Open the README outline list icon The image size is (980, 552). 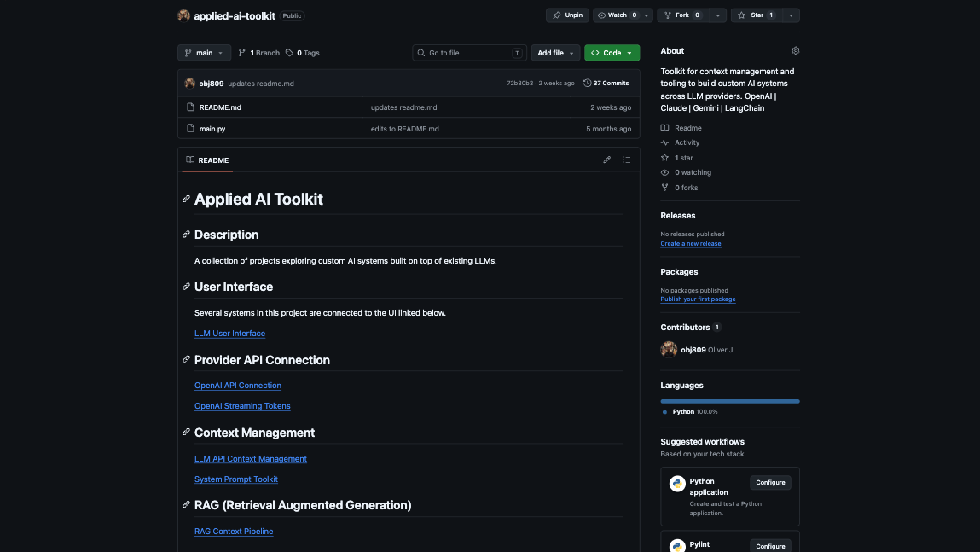click(627, 160)
